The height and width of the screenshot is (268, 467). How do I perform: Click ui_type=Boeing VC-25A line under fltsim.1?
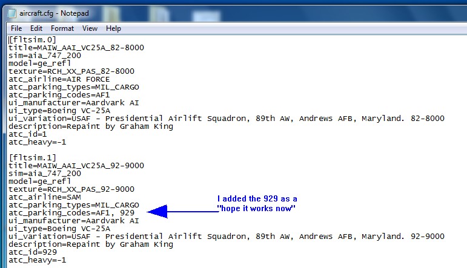tap(59, 229)
